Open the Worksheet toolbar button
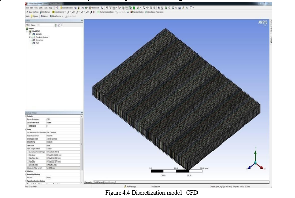The image size is (295, 198). pos(94,8)
